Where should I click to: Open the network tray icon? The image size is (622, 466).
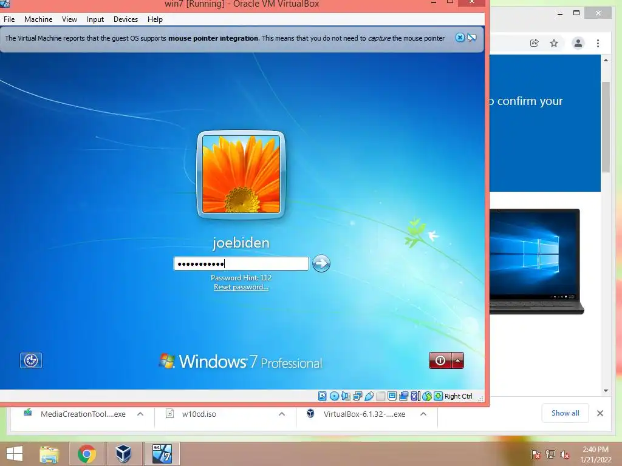(x=550, y=454)
